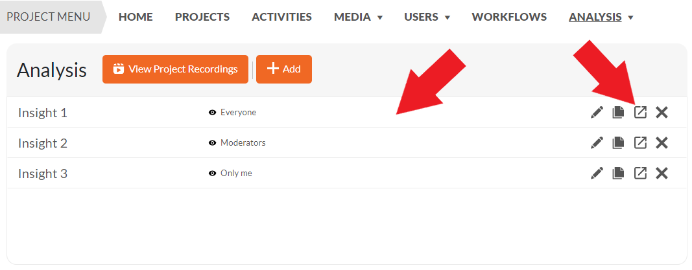Duplicate Insight 1 using the copy icon

coord(618,112)
